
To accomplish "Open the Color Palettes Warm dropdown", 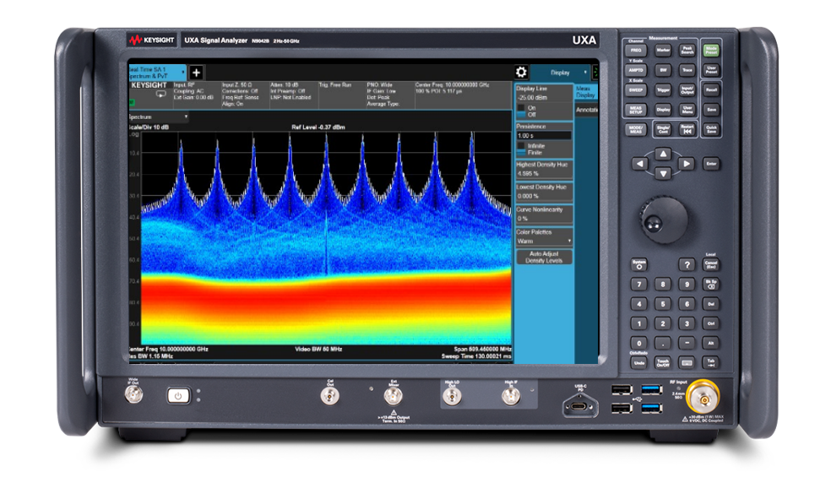I will 544,241.
